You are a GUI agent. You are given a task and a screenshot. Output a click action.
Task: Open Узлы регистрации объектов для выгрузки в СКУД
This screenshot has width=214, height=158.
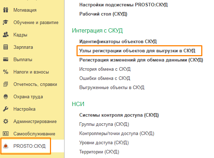(x=137, y=51)
